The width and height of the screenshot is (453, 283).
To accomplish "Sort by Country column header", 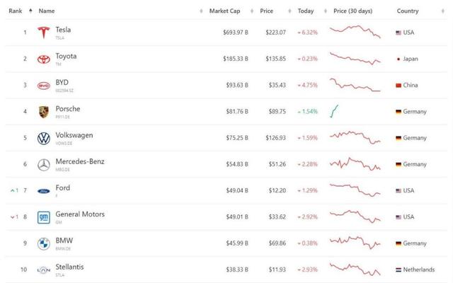I will coord(407,11).
